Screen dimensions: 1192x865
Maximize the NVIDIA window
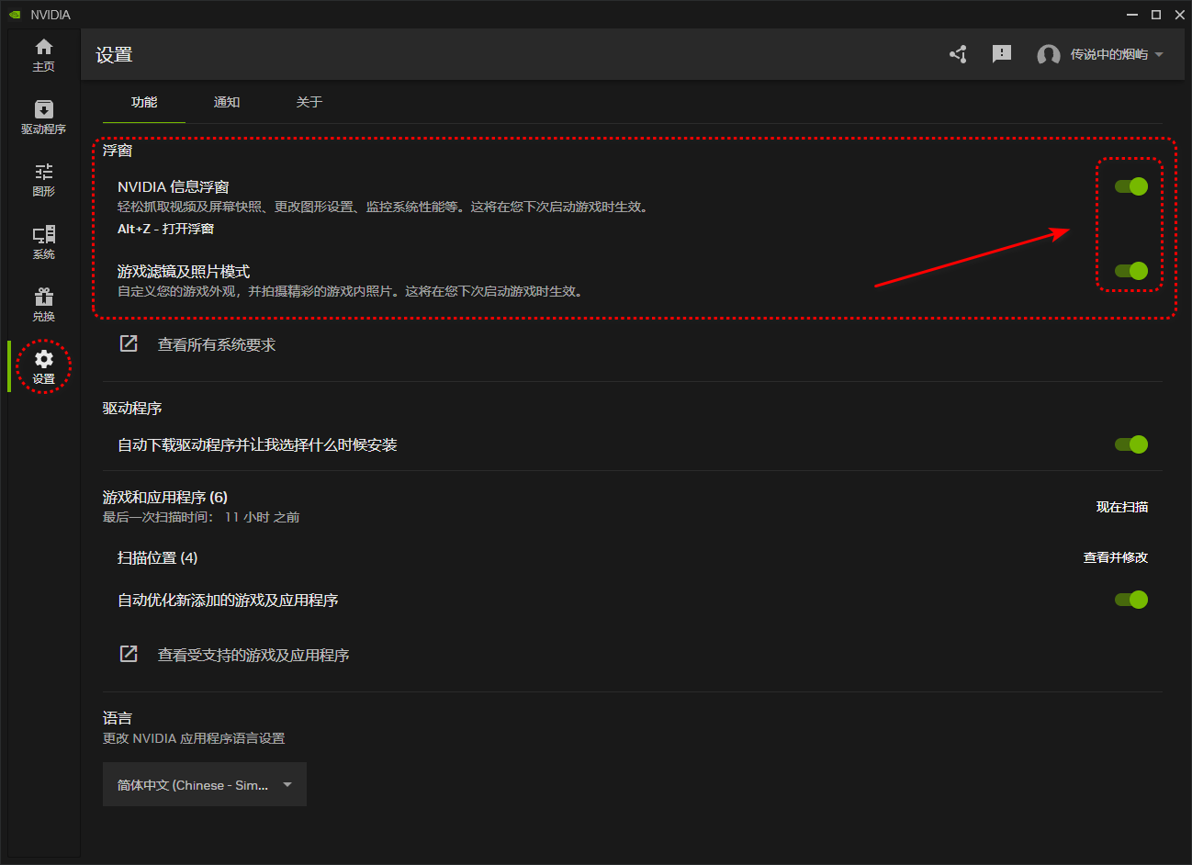(x=1156, y=15)
